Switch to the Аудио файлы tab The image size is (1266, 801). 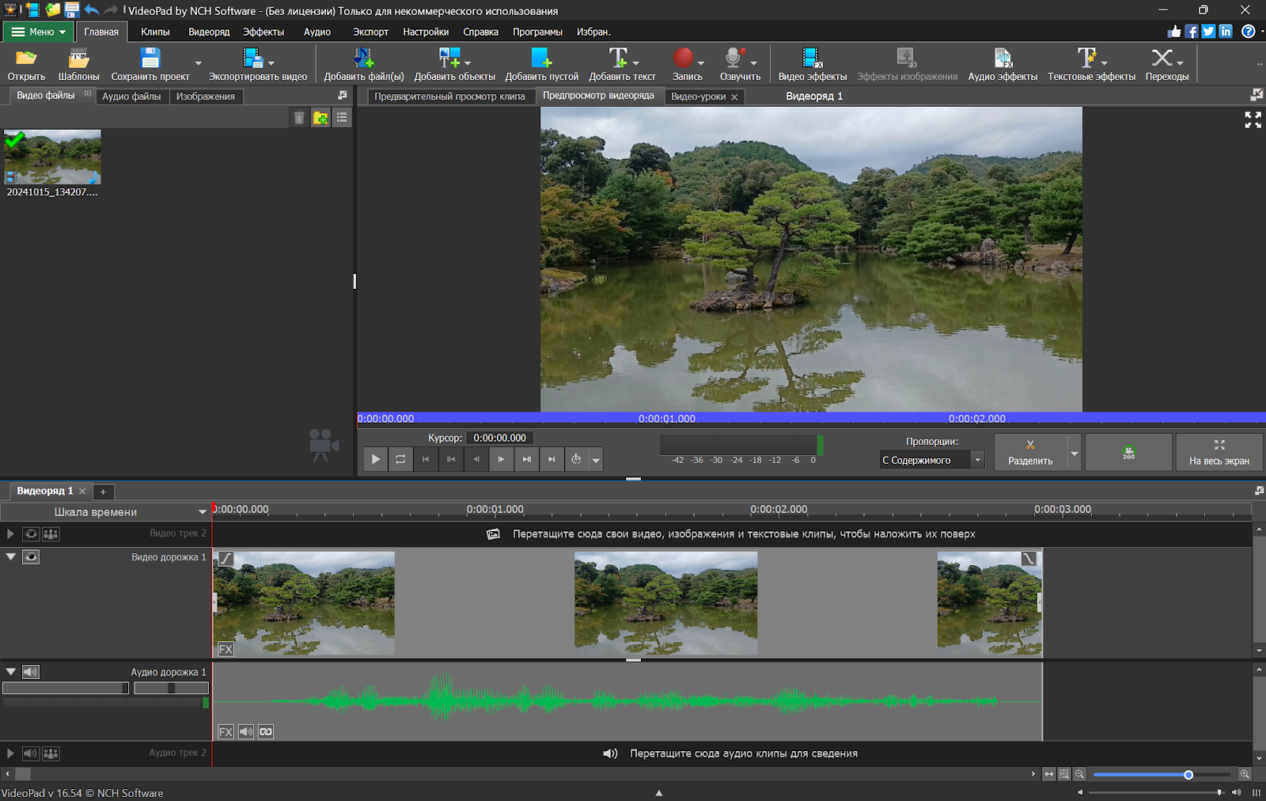coord(131,96)
